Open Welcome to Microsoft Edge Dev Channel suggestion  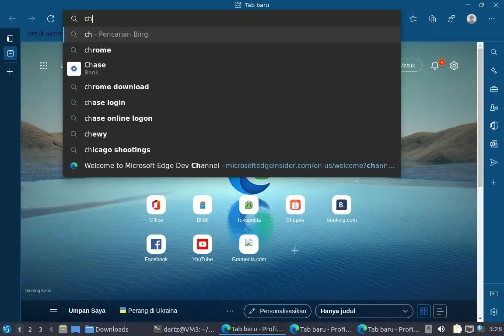[x=232, y=165]
